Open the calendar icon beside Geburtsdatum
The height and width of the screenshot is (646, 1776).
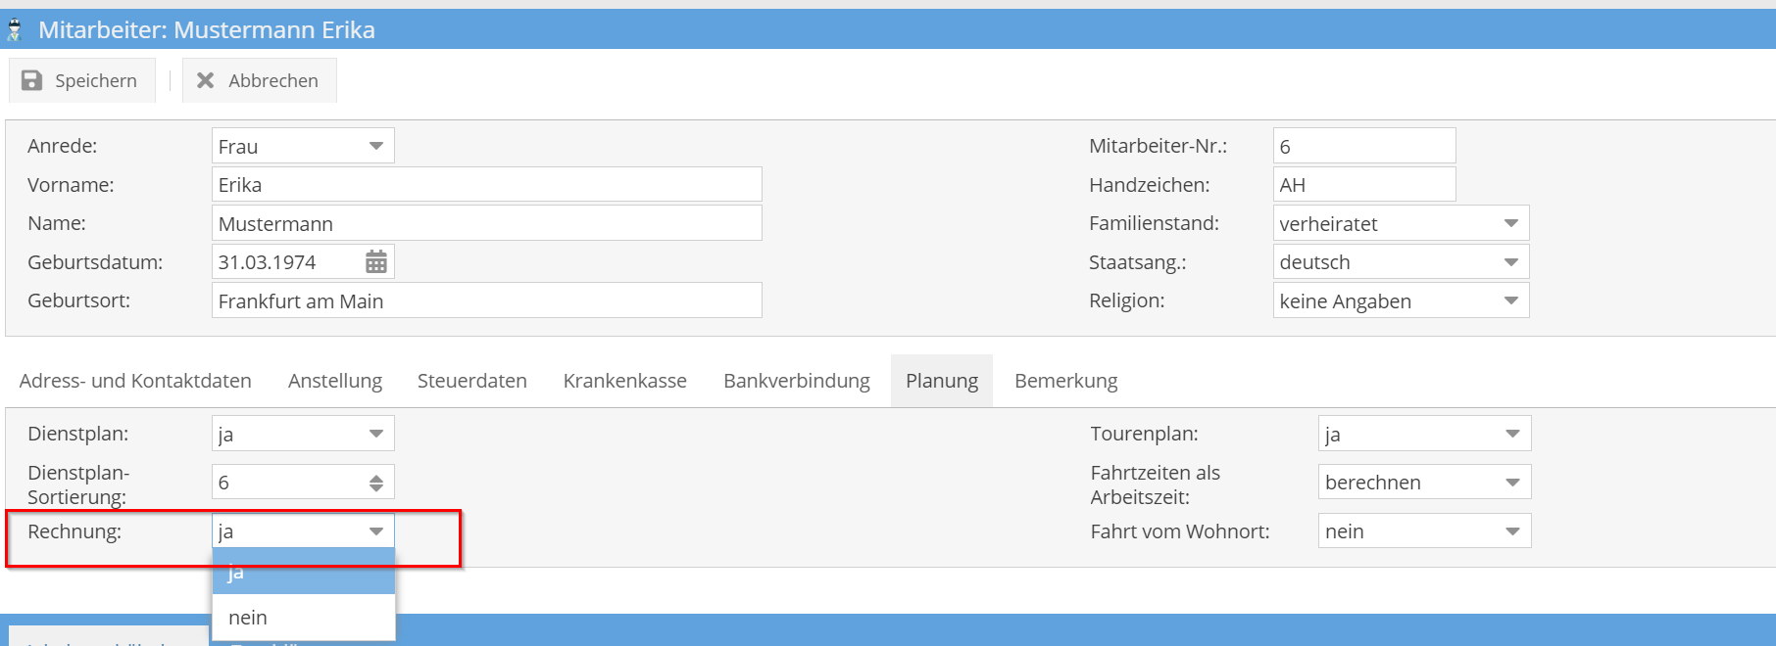tap(375, 260)
